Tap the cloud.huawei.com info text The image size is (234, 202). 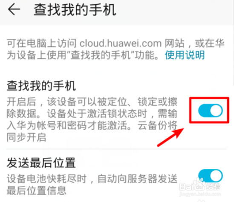tap(116, 49)
